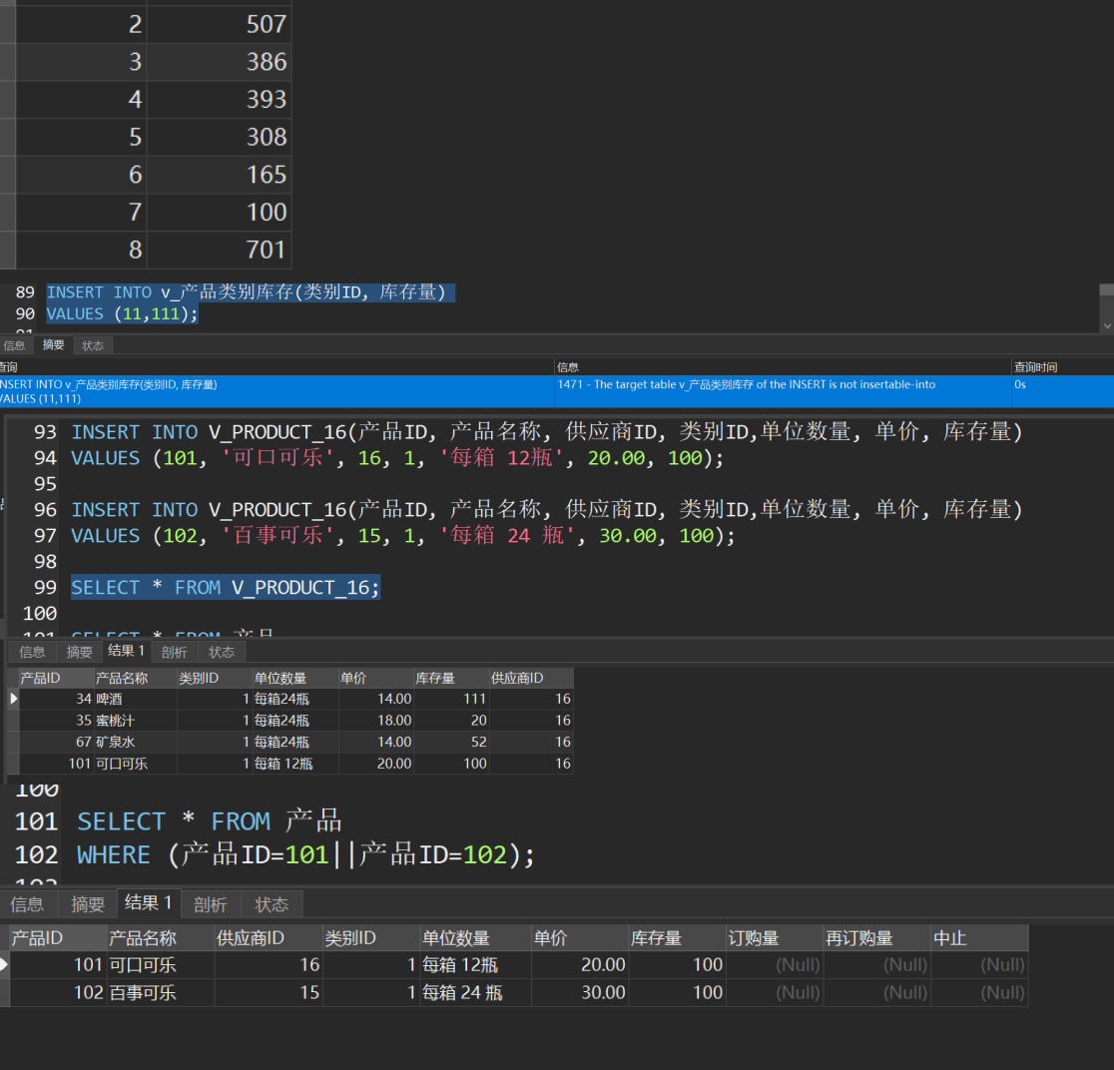Click 订购量 '(Null)' cell of result row 101
Image resolution: width=1114 pixels, height=1070 pixels.
click(775, 965)
